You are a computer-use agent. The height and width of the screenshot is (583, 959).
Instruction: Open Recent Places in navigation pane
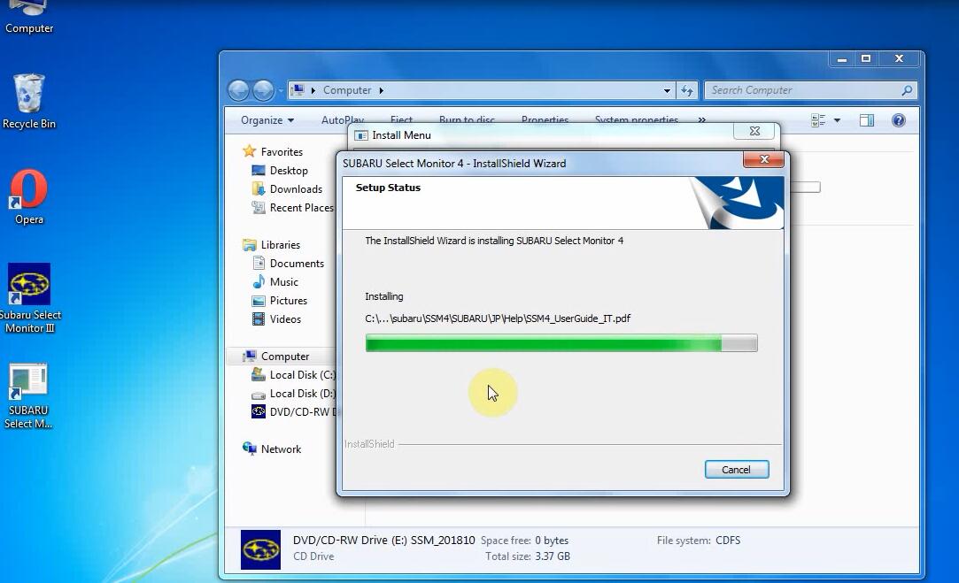click(x=302, y=208)
